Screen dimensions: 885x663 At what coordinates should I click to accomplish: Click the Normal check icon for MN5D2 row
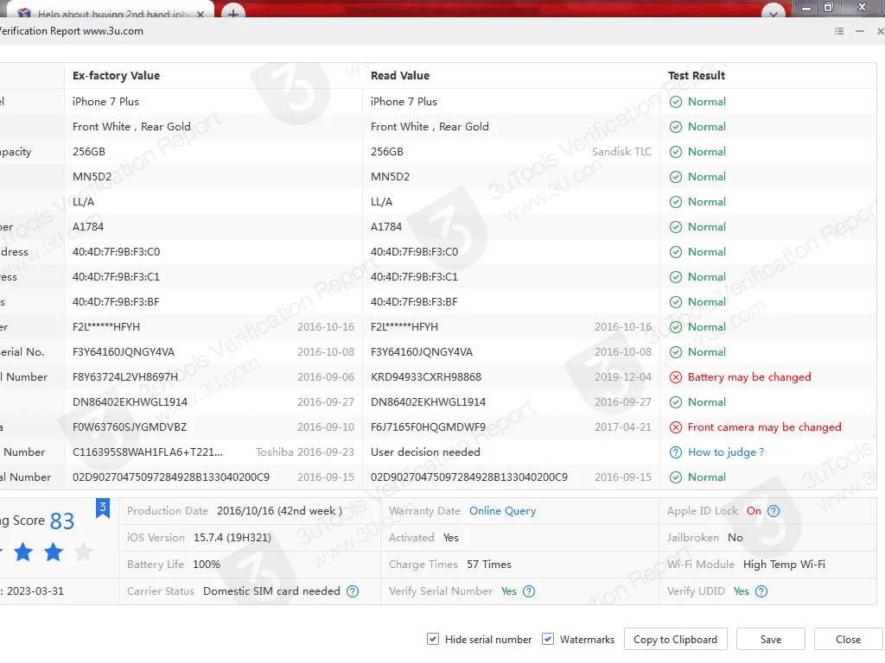click(676, 177)
